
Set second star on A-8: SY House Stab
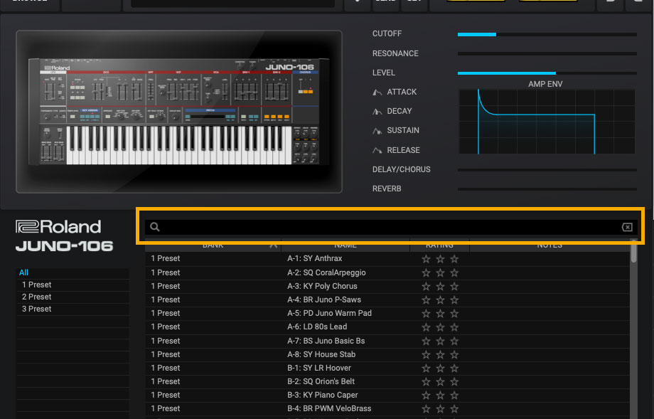pyautogui.click(x=440, y=355)
